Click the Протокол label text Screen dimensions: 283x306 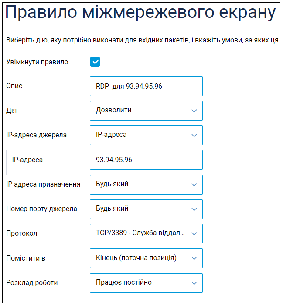[22, 233]
